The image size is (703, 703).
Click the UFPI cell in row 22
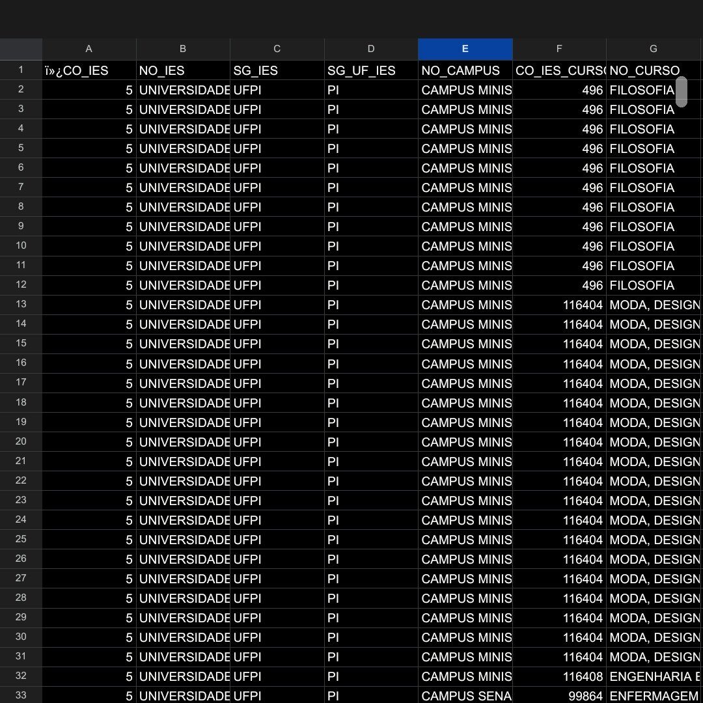[x=277, y=481]
